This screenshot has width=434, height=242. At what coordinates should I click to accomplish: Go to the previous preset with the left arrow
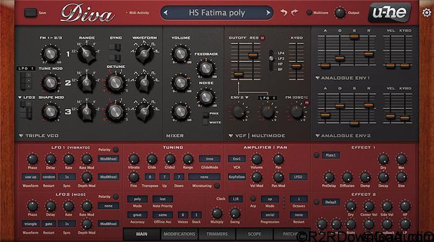166,13
